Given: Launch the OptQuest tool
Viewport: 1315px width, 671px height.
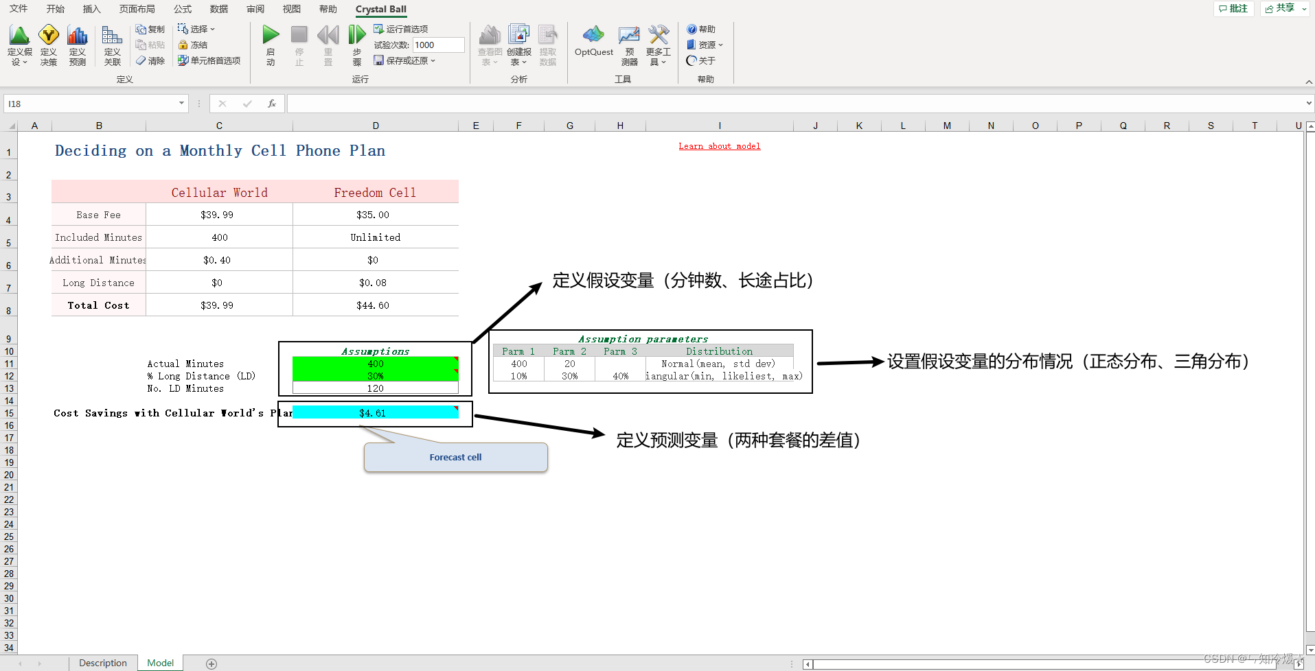Looking at the screenshot, I should point(593,41).
